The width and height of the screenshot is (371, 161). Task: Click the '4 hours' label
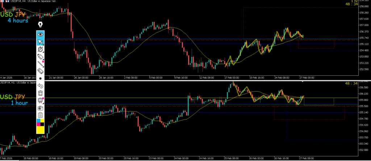[18, 21]
